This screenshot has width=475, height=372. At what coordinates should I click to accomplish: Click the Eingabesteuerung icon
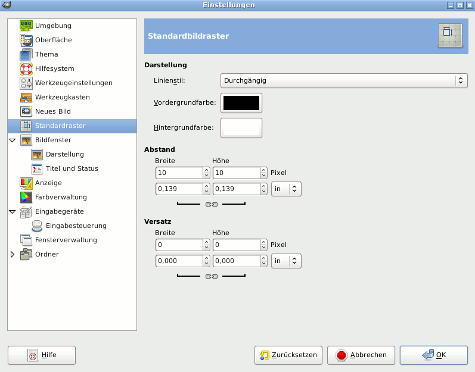click(37, 226)
